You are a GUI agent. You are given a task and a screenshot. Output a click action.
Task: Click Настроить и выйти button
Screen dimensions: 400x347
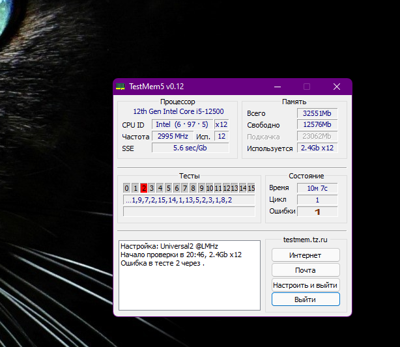coord(306,285)
